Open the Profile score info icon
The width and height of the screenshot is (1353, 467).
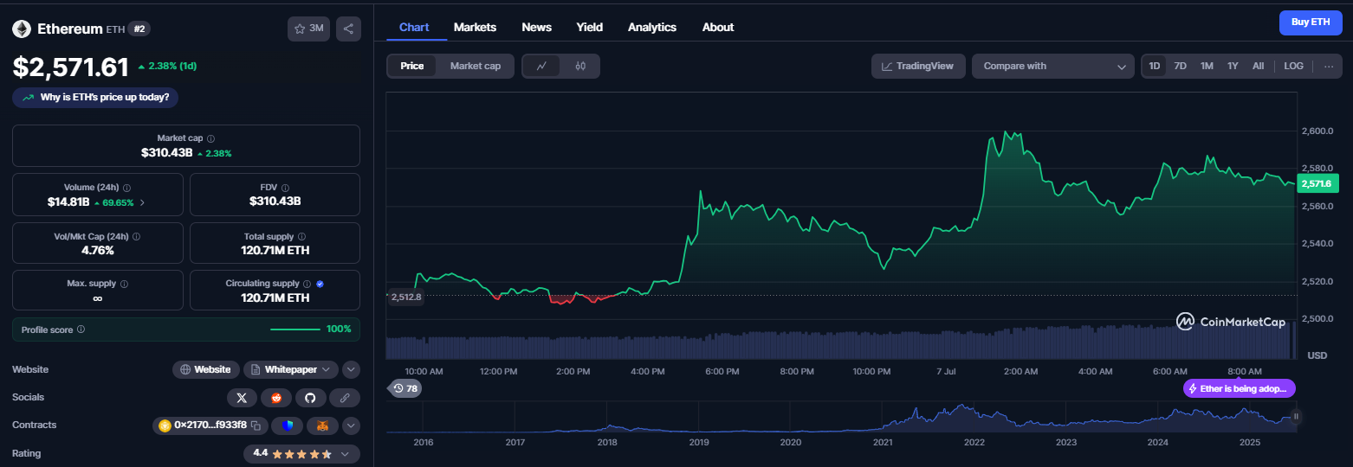click(81, 329)
